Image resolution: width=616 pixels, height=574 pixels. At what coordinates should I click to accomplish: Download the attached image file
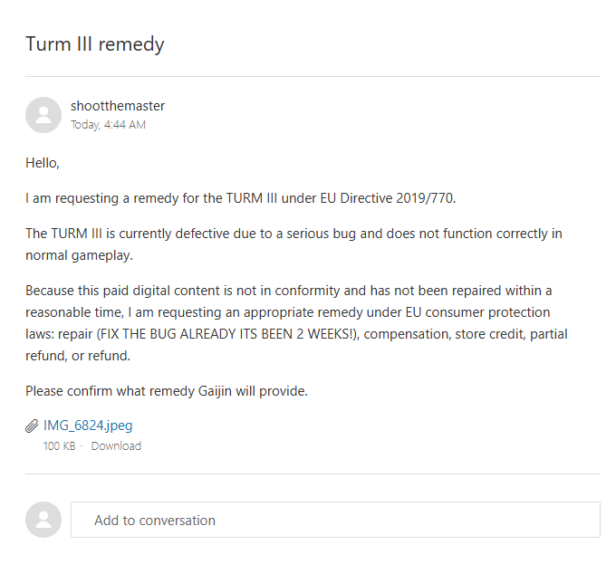click(116, 446)
